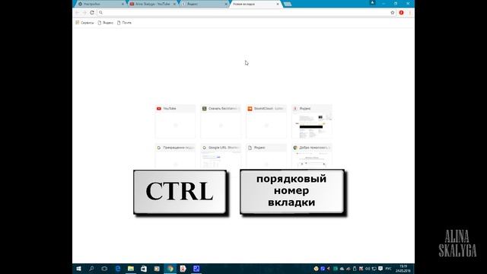Open the Почта bookmark

(x=124, y=23)
